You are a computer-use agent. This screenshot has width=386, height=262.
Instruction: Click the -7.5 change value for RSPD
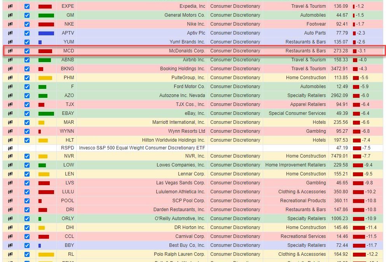[366, 148]
